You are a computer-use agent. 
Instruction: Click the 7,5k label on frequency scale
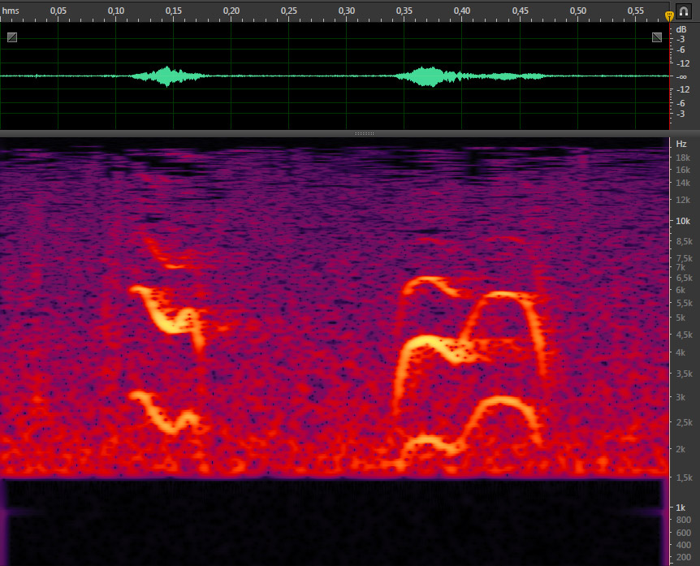coord(684,258)
